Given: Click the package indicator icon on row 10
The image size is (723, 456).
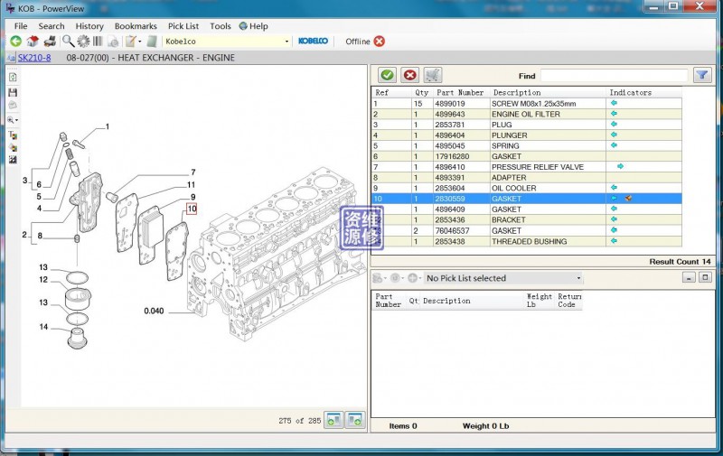Looking at the screenshot, I should (x=628, y=199).
